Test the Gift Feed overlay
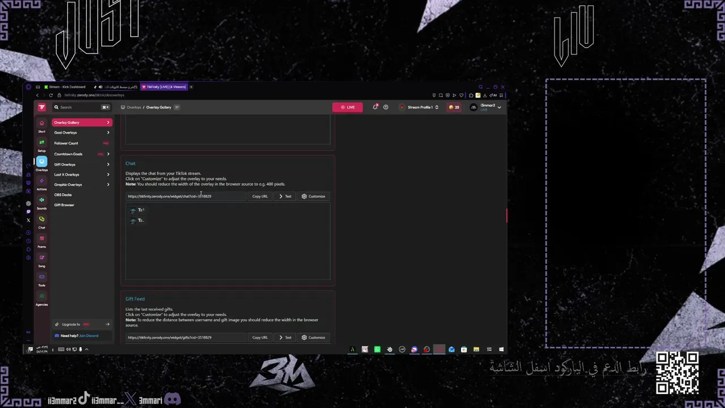The image size is (725, 408). (x=285, y=337)
